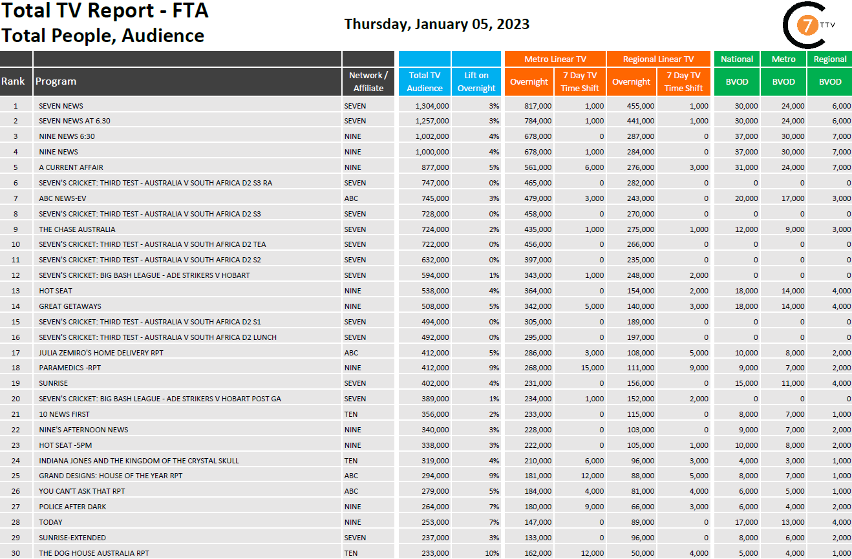Click the Total TV Audience header
This screenshot has height=559, width=852.
tap(425, 81)
